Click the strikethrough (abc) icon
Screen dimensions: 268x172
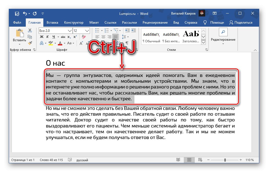pos(63,37)
